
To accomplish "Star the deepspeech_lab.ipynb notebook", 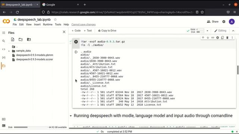I will (x=55, y=19).
